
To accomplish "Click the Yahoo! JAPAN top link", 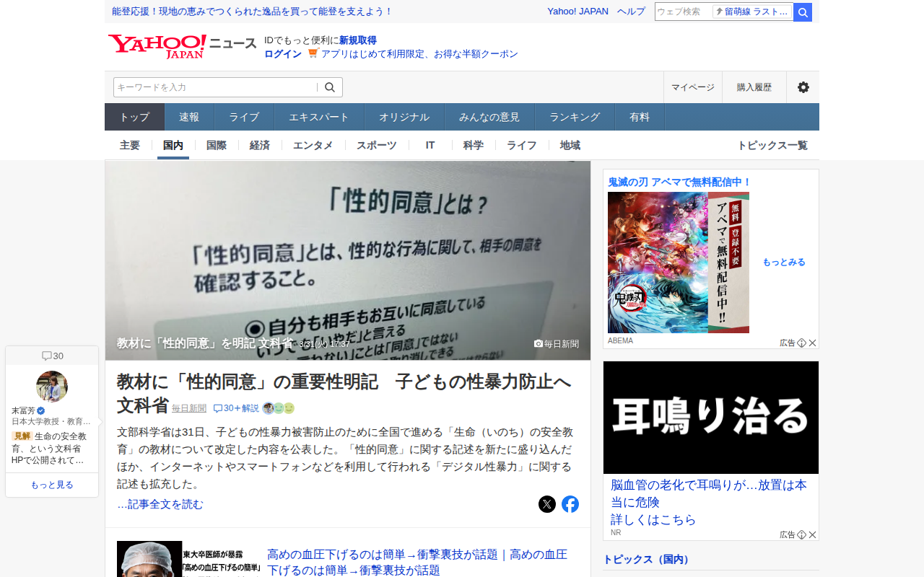I will 577,12.
